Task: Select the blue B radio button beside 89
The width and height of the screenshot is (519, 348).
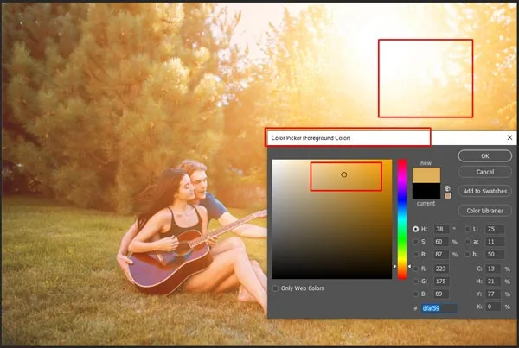Action: (x=416, y=294)
